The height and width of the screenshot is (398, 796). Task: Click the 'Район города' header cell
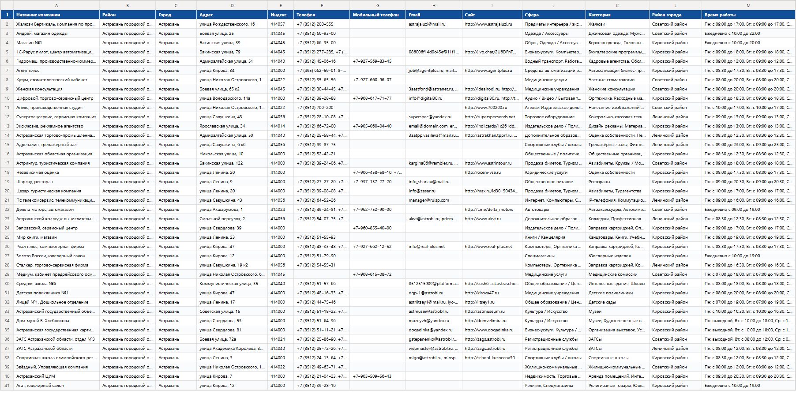[x=676, y=15]
